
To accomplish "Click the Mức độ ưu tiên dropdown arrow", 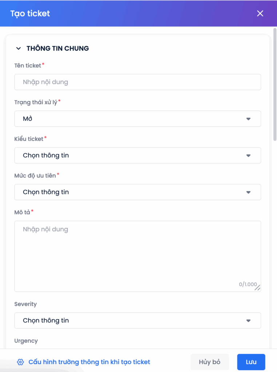I will [249, 192].
